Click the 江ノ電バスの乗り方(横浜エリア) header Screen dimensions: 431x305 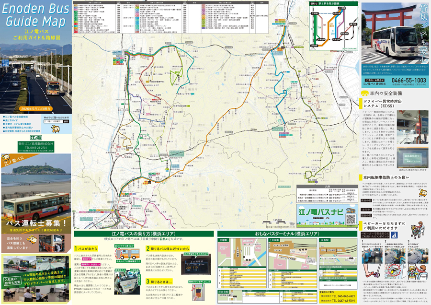144,234
